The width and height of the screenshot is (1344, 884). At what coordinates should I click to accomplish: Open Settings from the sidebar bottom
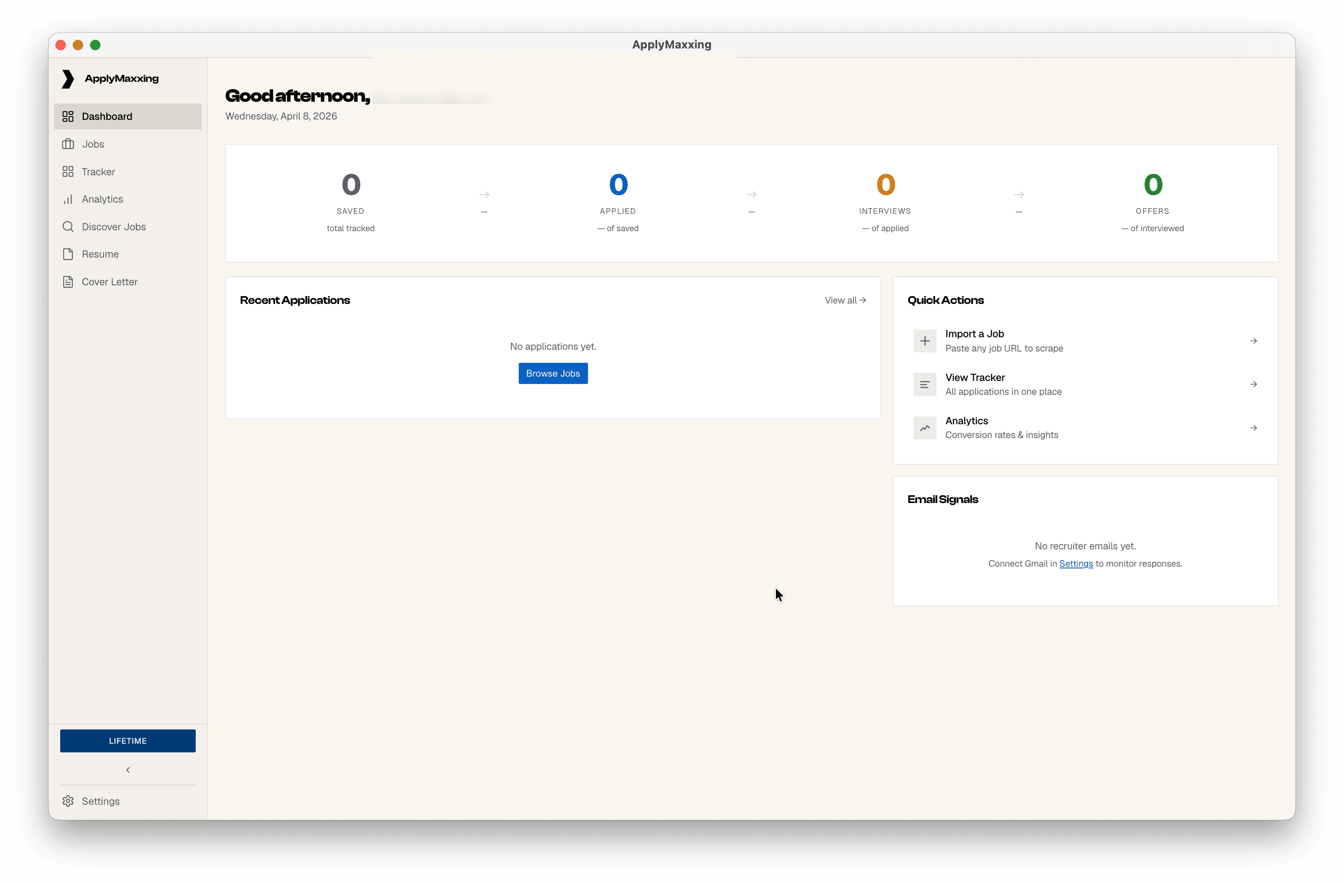(x=128, y=801)
